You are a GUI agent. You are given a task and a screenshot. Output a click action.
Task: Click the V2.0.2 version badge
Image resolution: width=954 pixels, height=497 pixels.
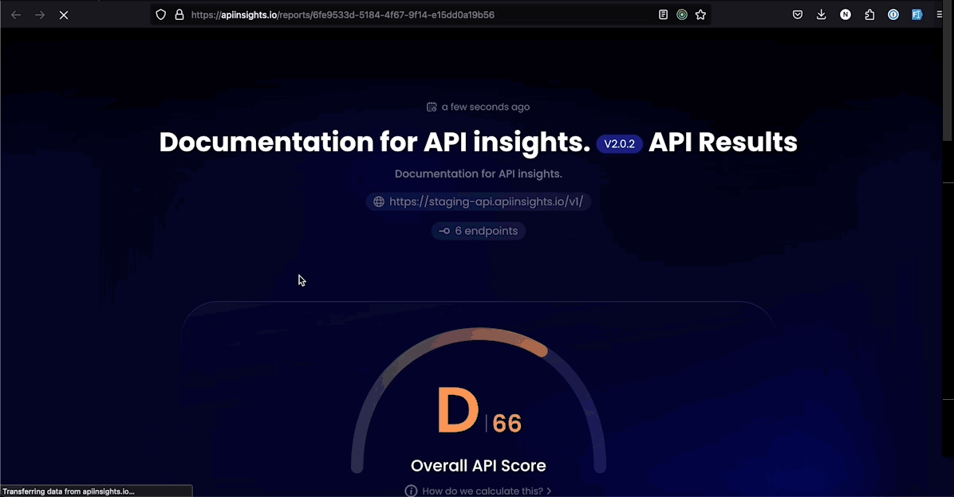619,144
